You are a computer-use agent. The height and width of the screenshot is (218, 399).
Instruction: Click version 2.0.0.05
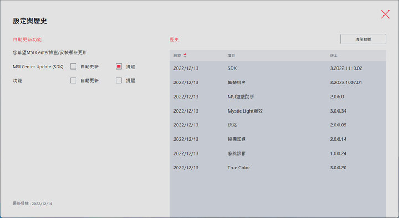pos(338,125)
